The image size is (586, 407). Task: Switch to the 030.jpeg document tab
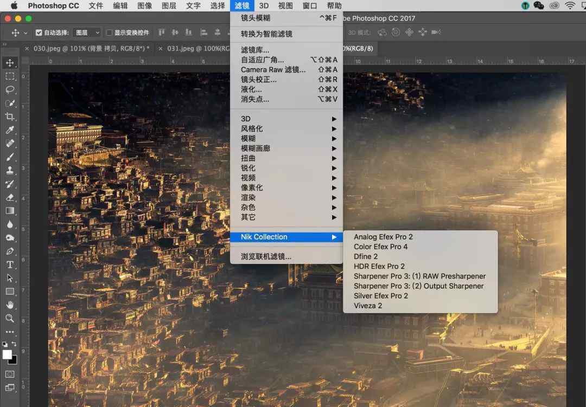click(x=91, y=48)
